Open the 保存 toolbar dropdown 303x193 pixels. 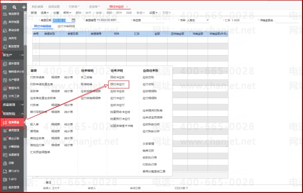click(x=67, y=13)
